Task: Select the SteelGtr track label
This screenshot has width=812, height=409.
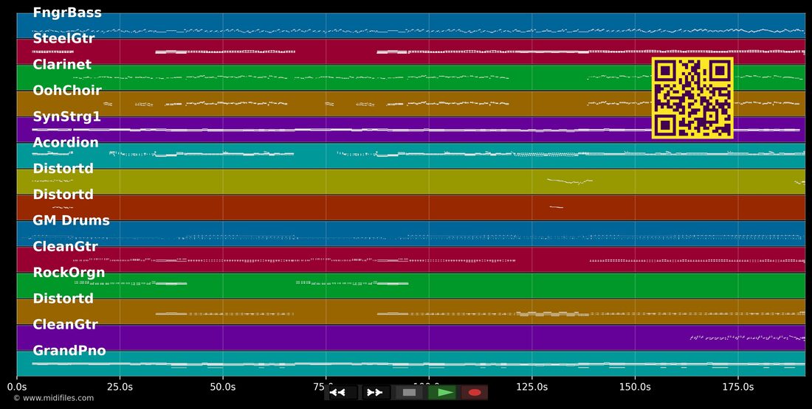Action: coord(63,38)
